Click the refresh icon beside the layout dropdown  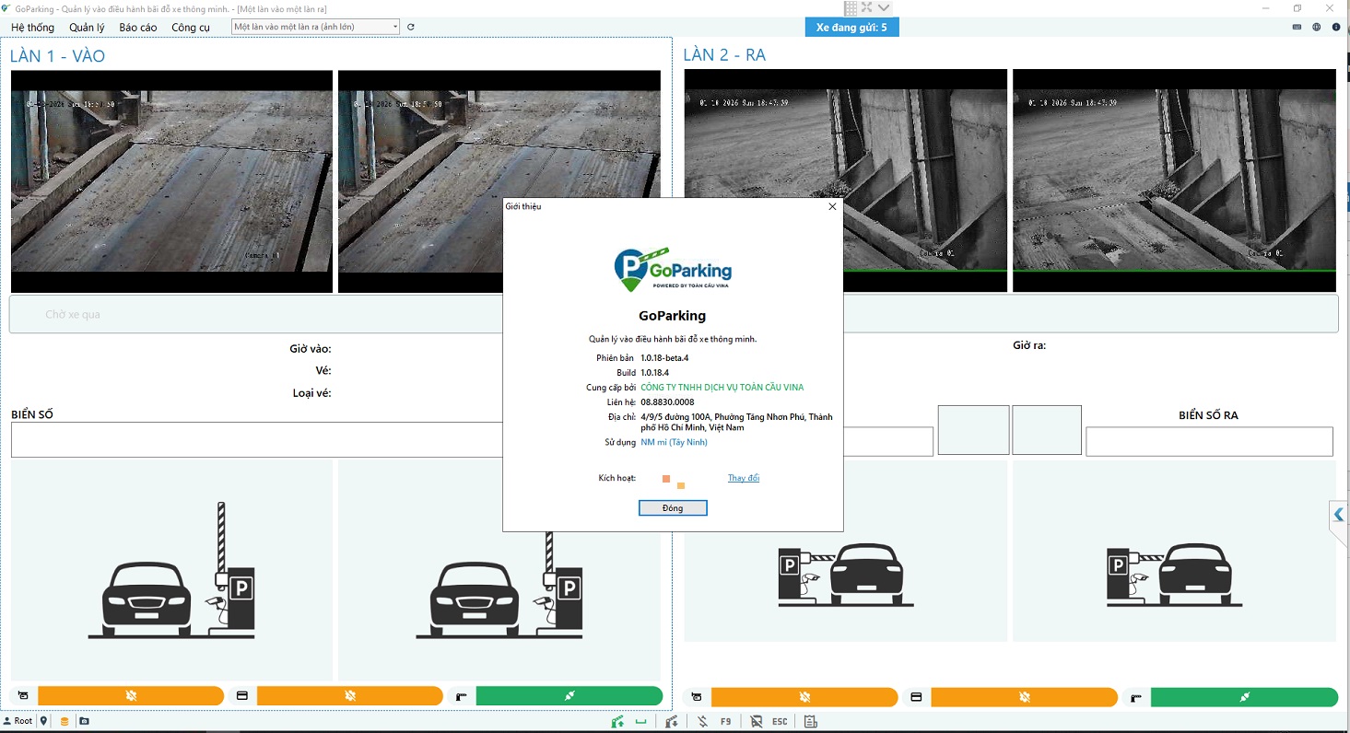coord(411,27)
